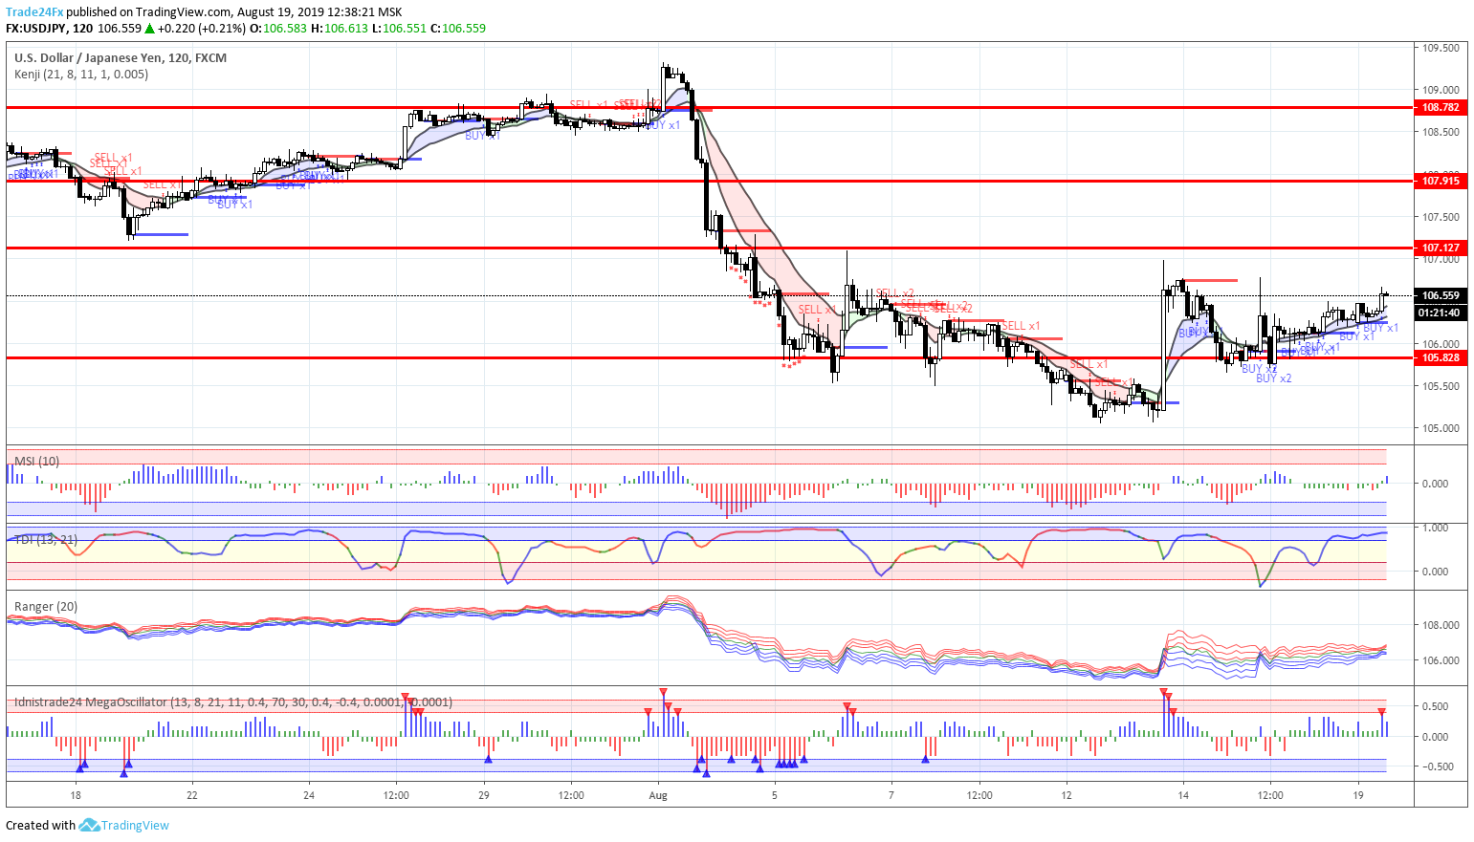
Task: Click the 107.500 price axis label
Action: point(1441,217)
